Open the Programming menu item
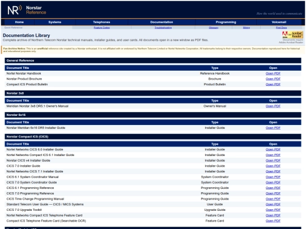The width and height of the screenshot is (306, 229). click(226, 22)
